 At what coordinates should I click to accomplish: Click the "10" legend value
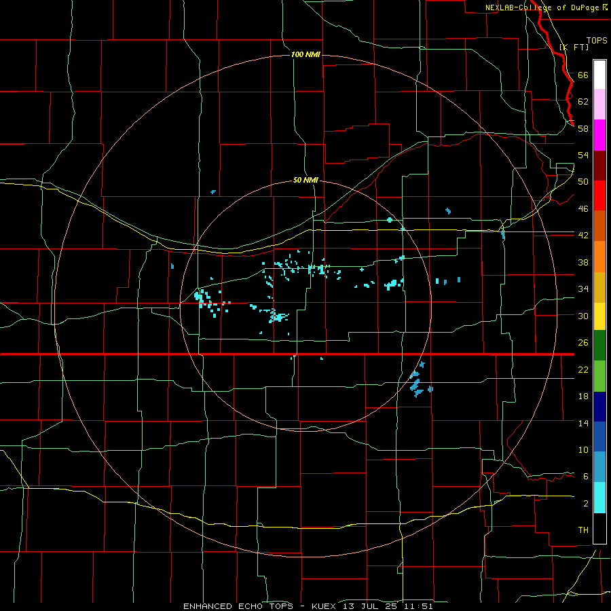[x=583, y=449]
